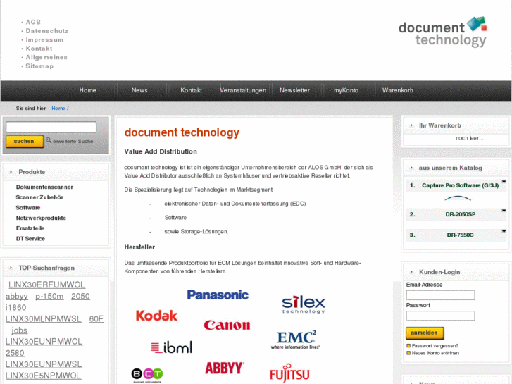Open Datenschutz link in the header
Viewport: 512px width, 384px height.
[47, 31]
